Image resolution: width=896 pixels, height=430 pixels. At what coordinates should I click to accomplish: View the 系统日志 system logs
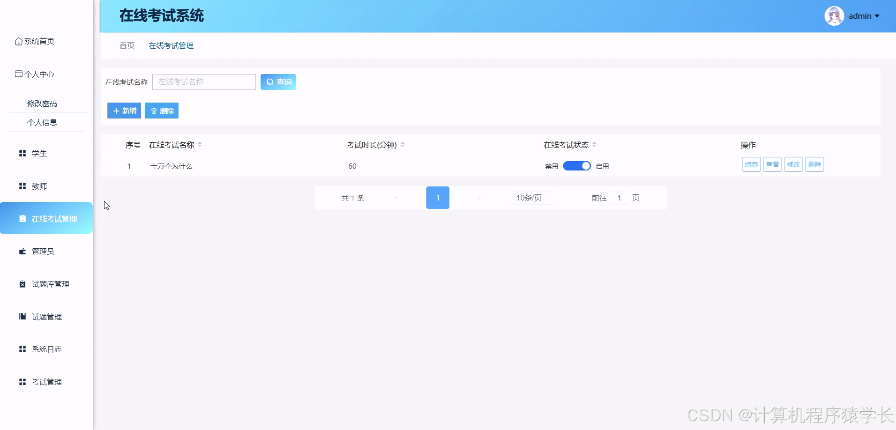[x=47, y=349]
